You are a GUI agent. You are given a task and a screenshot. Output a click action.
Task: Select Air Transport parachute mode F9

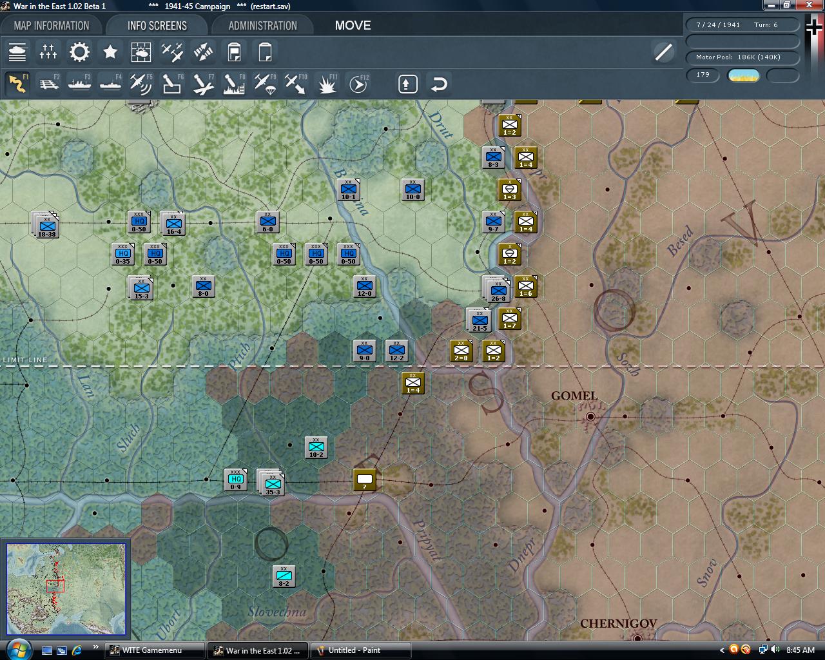[265, 84]
